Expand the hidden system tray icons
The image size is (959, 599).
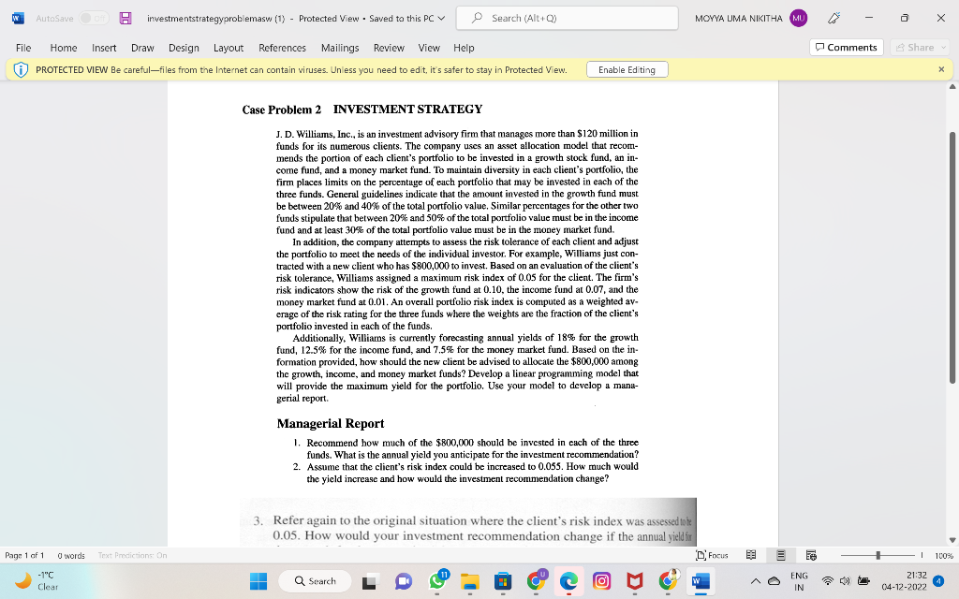[756, 581]
